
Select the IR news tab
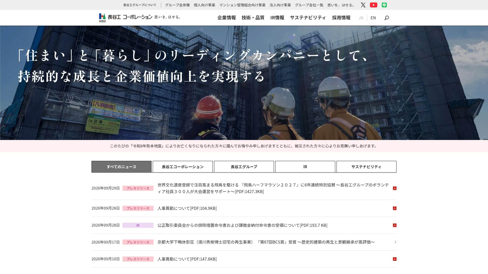pos(305,167)
